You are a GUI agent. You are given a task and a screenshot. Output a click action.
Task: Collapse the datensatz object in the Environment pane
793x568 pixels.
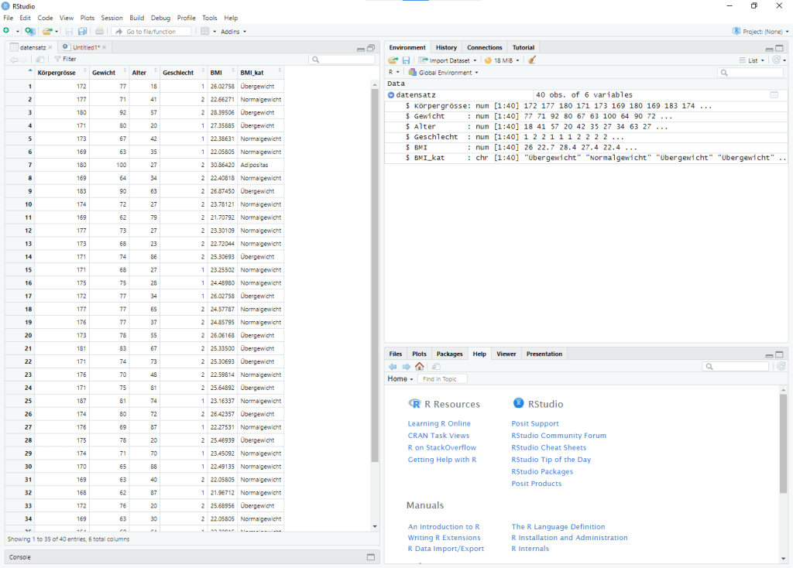[390, 94]
